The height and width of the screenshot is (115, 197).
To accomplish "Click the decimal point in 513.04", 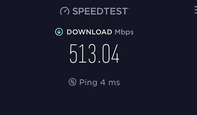I will click(x=99, y=62).
